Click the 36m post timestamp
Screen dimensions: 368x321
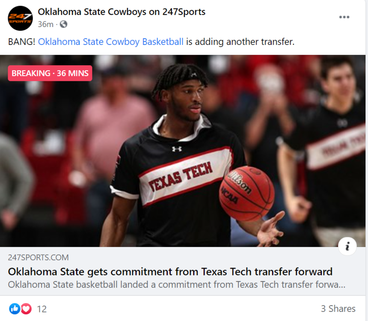tap(45, 24)
